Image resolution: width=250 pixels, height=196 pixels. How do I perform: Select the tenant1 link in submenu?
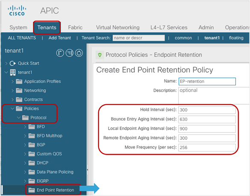coord(212,38)
